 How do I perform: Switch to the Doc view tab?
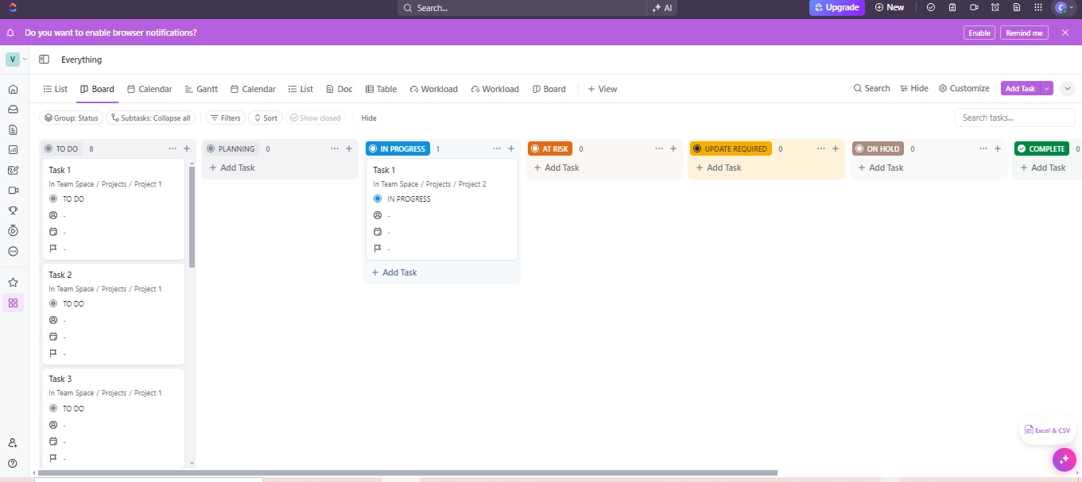click(339, 89)
